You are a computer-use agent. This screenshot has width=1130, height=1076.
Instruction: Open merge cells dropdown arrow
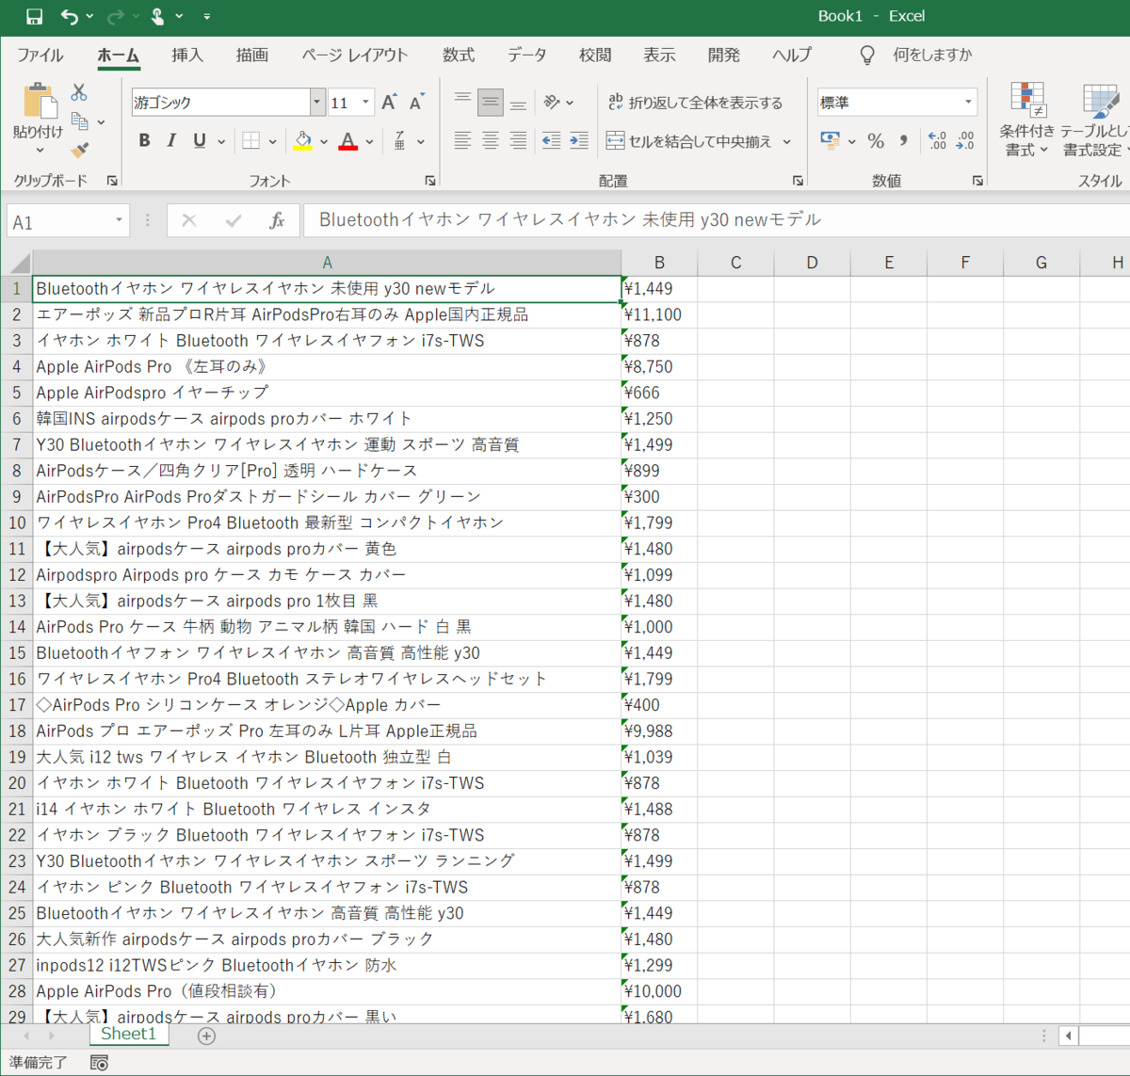(787, 141)
